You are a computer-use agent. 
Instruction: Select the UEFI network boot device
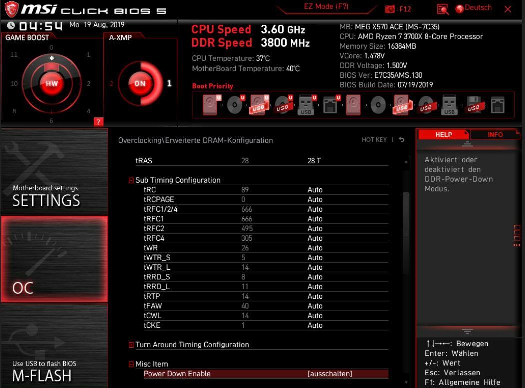click(x=331, y=105)
